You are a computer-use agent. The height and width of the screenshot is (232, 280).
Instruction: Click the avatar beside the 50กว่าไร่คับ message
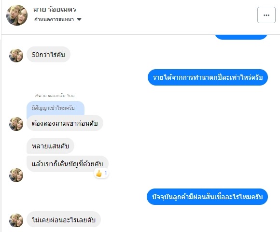tap(16, 56)
